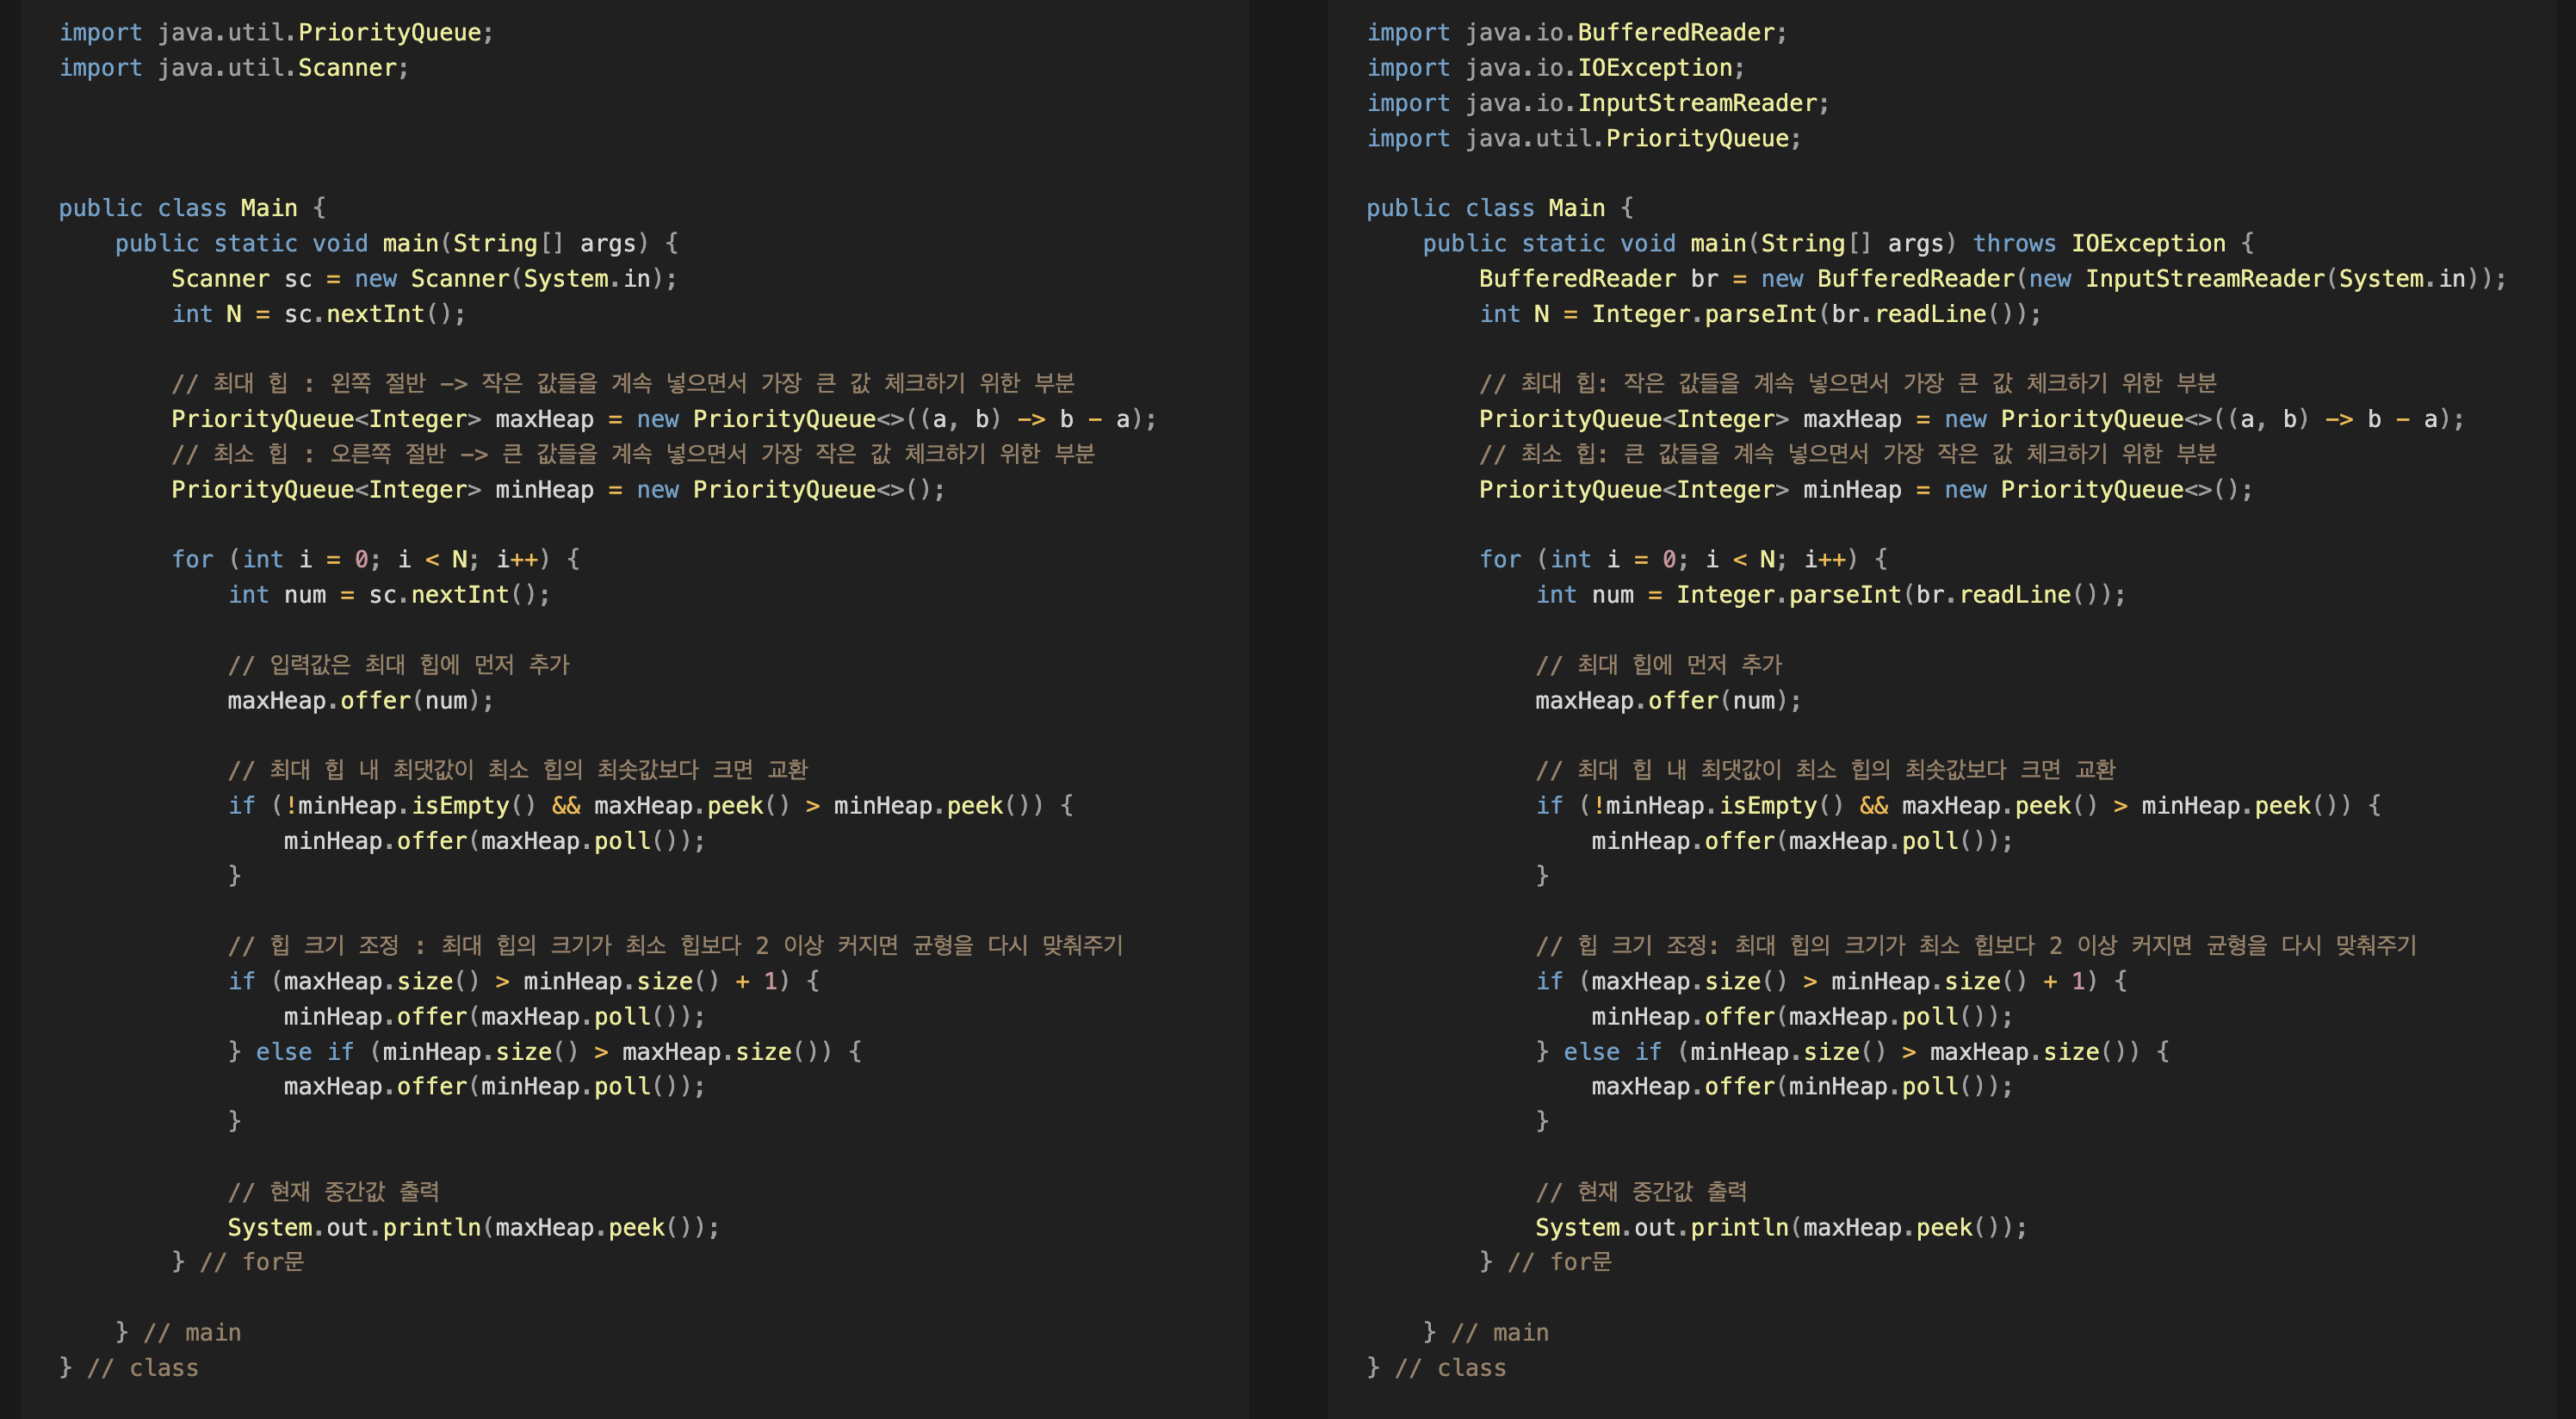The image size is (2576, 1419).
Task: Click 'int num = sc.nextInt();' line on left
Action: [x=388, y=595]
